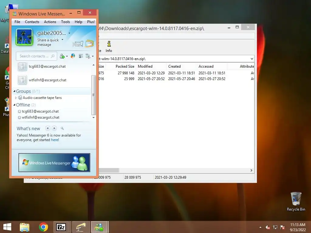Click offline status icon beside tcg683@escargot.chat
Image resolution: width=311 pixels, height=233 pixels.
pos(19,111)
